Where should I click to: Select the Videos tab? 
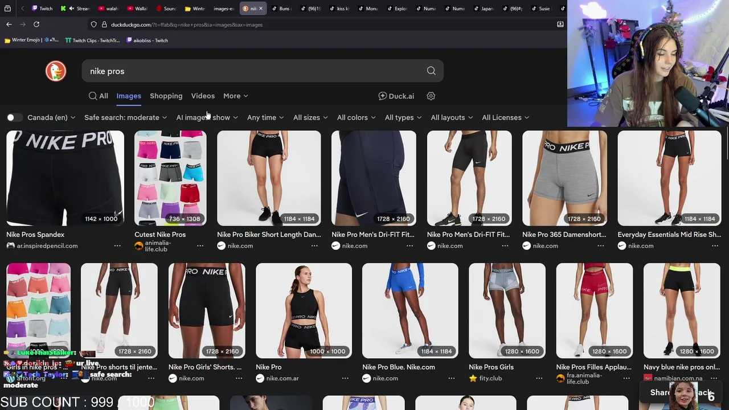click(x=203, y=96)
